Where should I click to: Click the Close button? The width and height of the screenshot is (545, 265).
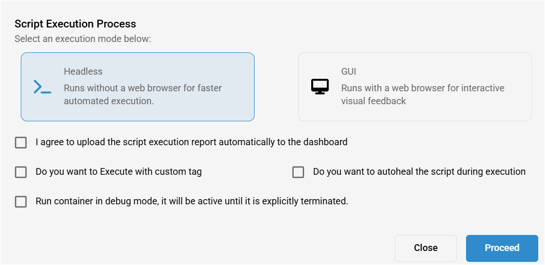pos(426,248)
